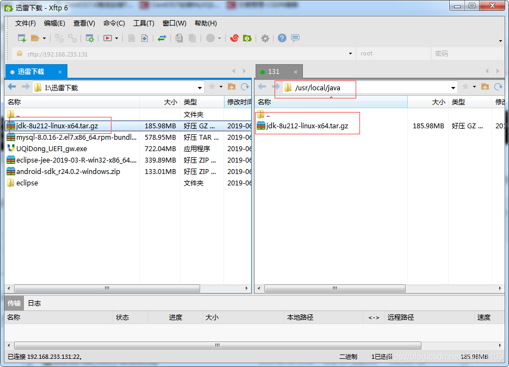This screenshot has width=509, height=367.
Task: Click the remote pane bookmark star
Action: (x=465, y=86)
